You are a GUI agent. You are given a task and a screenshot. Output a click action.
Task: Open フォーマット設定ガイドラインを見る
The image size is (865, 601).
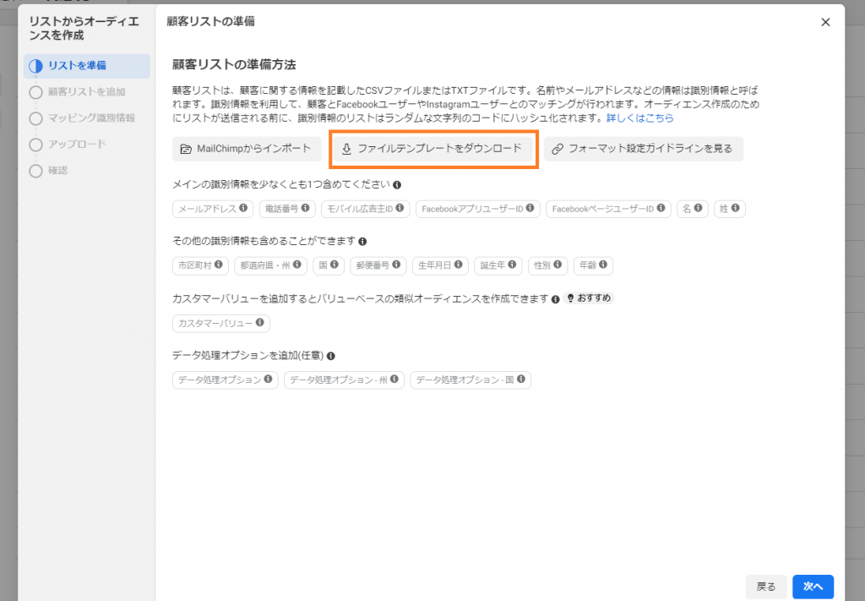[x=643, y=150]
